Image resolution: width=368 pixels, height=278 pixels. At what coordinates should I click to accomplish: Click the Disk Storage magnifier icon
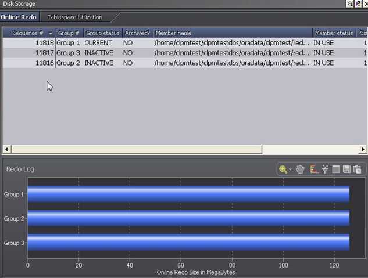click(x=350, y=3)
